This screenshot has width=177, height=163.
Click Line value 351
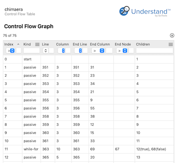(45, 67)
